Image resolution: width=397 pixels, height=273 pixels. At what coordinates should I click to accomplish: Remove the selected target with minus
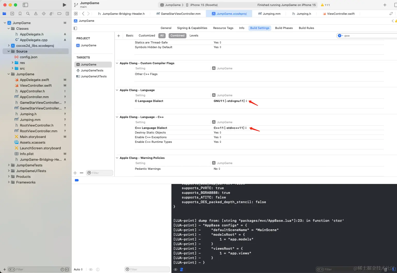coord(82,173)
